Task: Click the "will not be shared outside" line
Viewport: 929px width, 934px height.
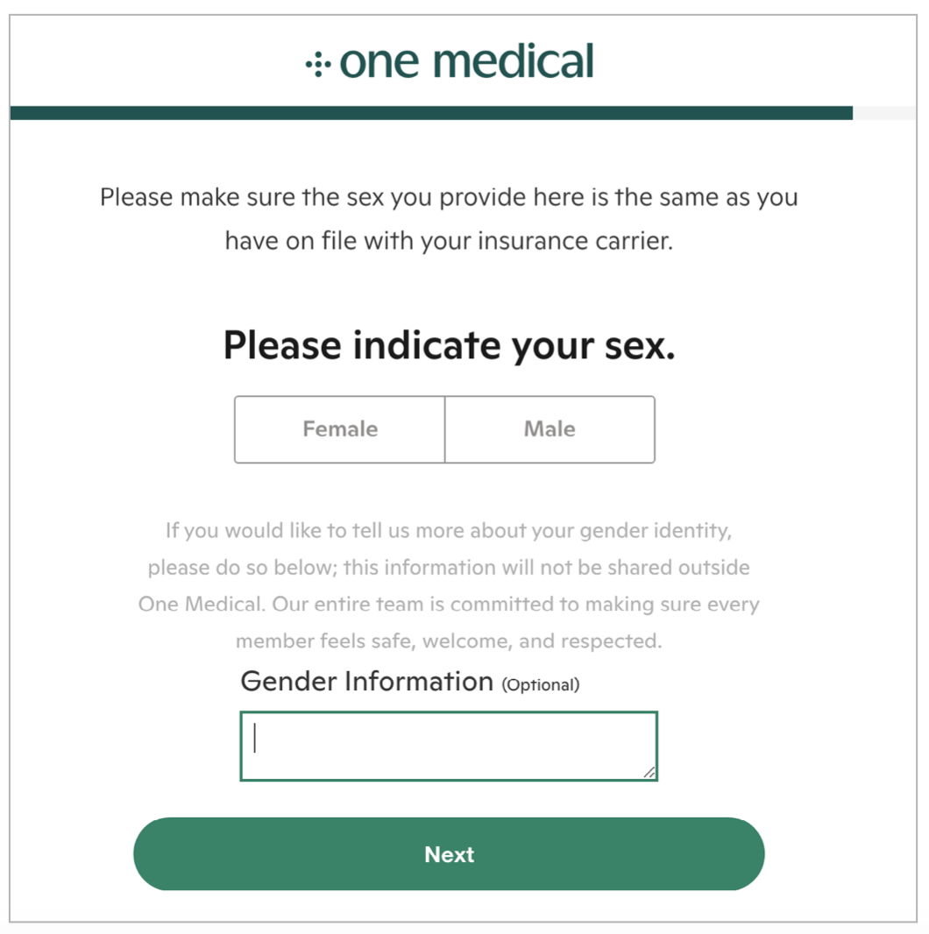Action: click(x=449, y=568)
